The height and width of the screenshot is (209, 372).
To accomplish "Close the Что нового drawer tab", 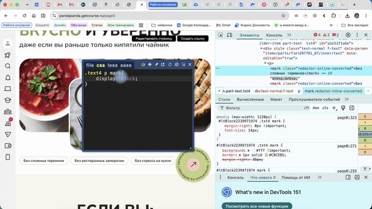I will (x=274, y=178).
